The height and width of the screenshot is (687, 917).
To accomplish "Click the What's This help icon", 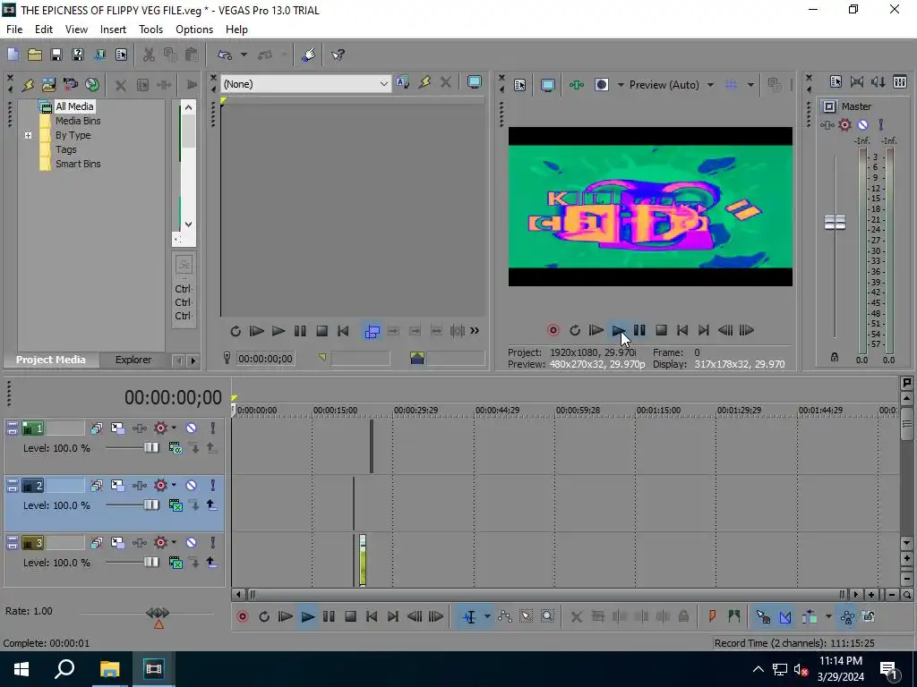I will (x=338, y=55).
